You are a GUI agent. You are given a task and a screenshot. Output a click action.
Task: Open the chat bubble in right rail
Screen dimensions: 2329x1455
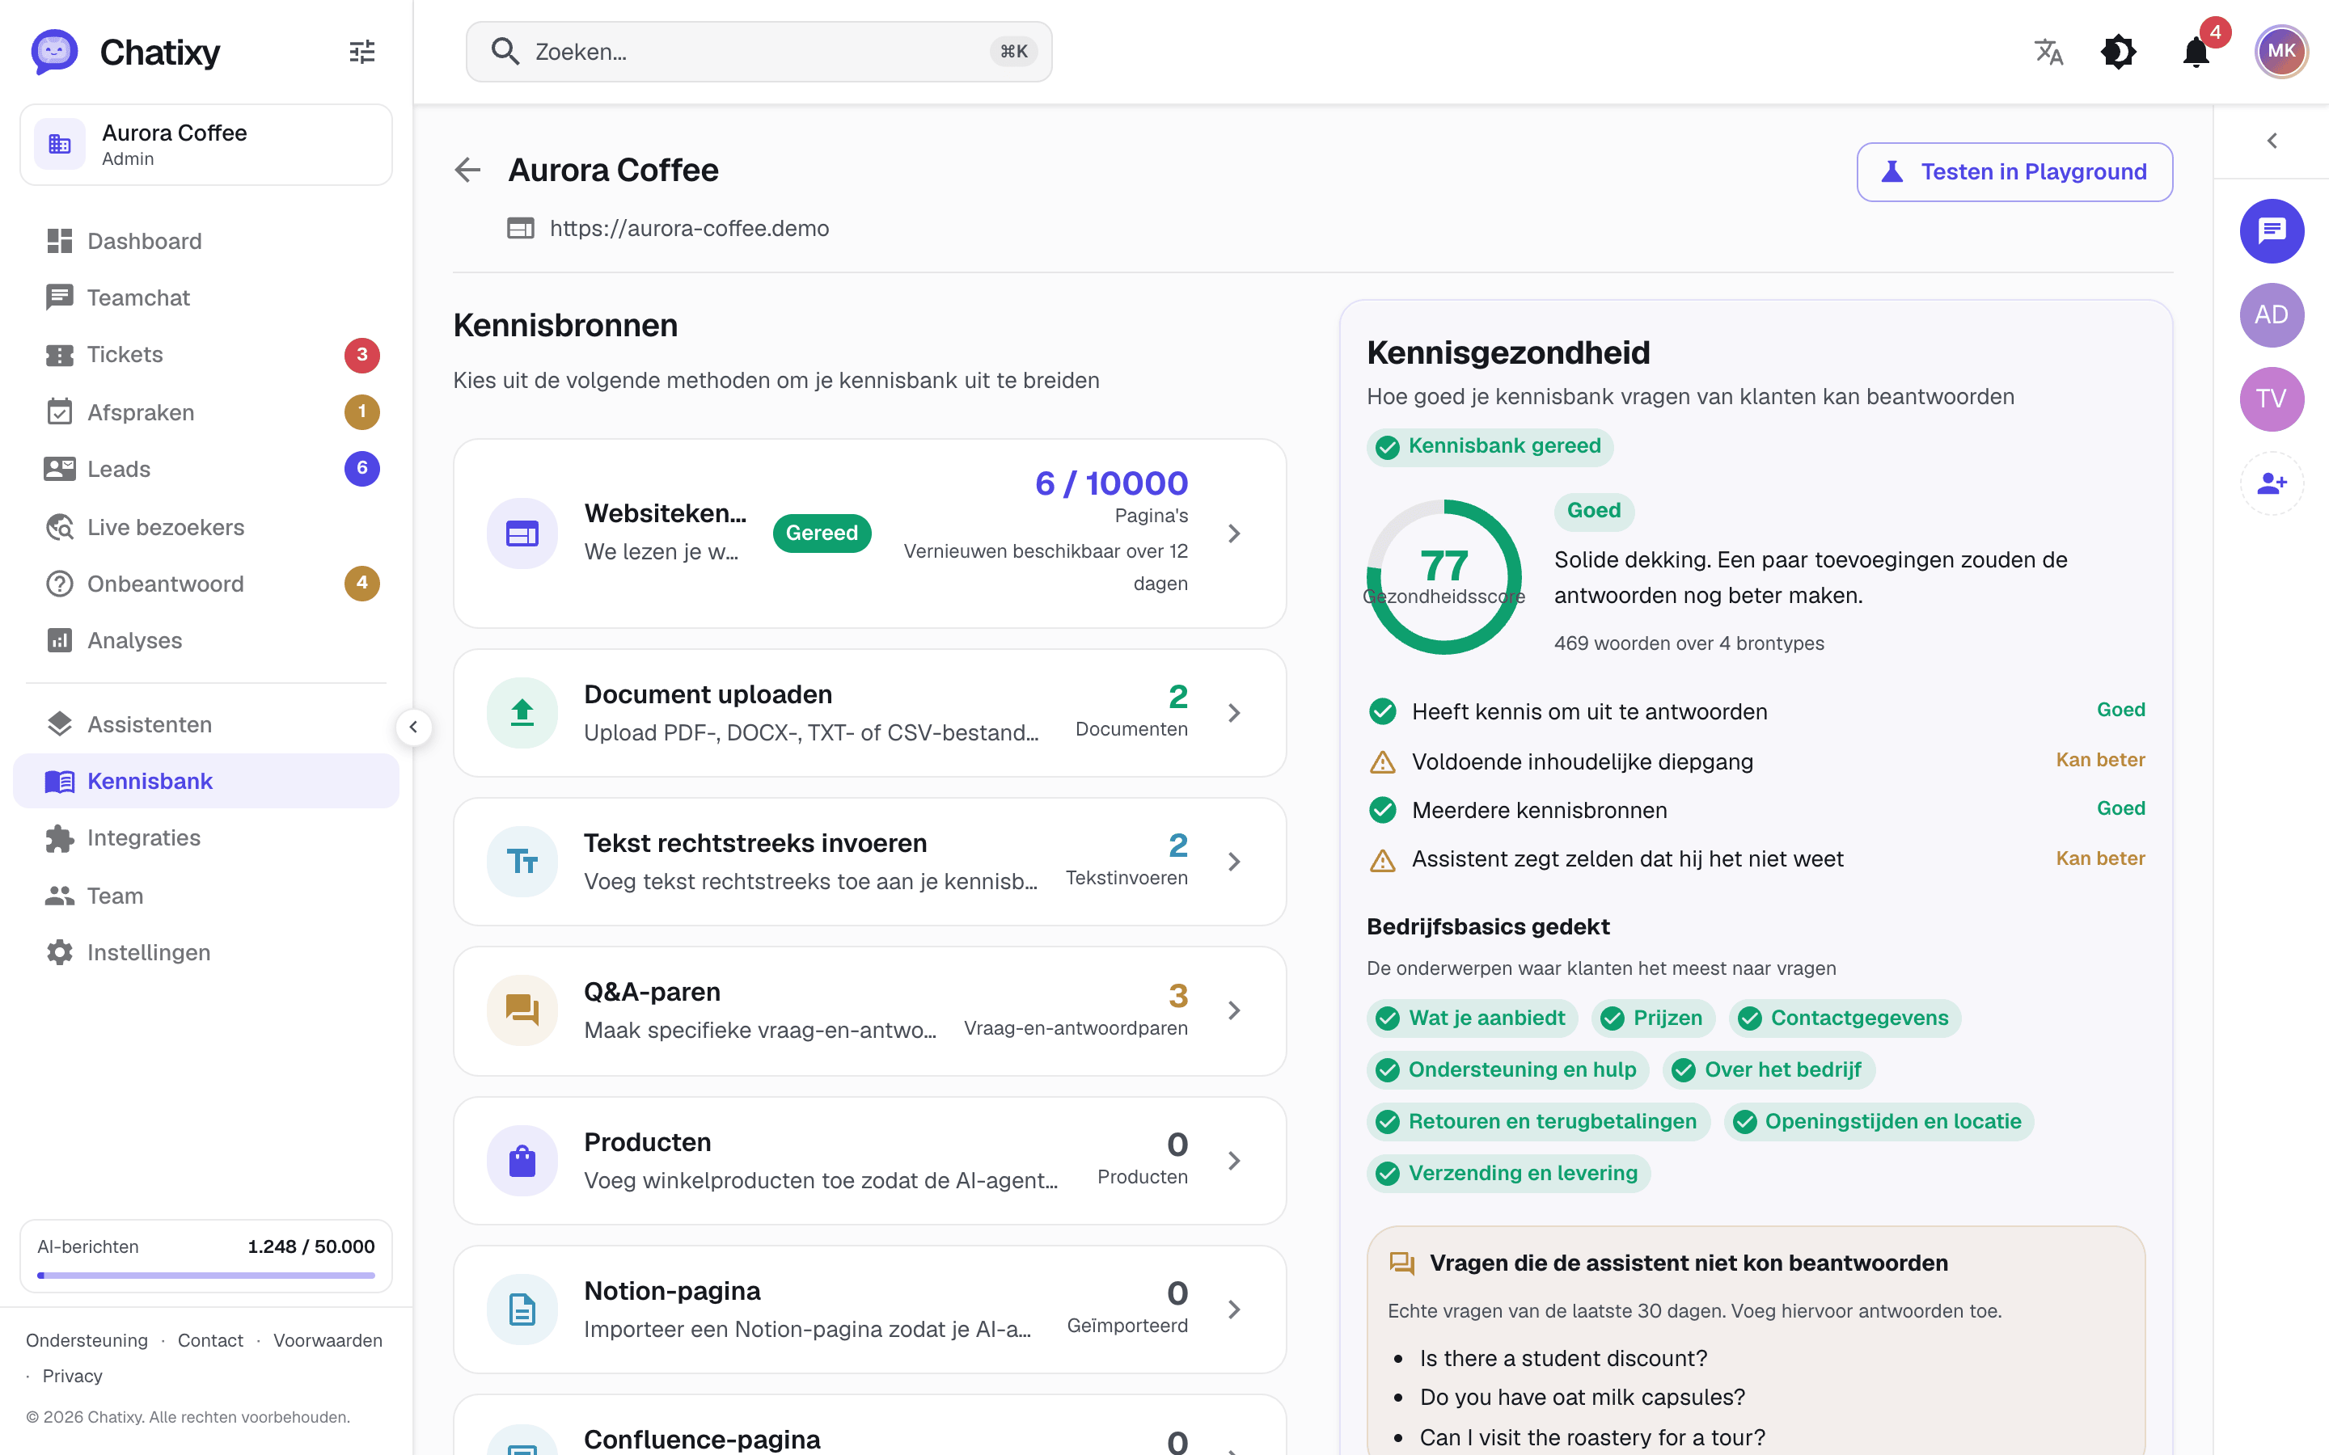2272,231
